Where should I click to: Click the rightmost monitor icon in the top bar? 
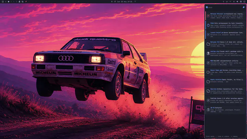[x=244, y=2]
